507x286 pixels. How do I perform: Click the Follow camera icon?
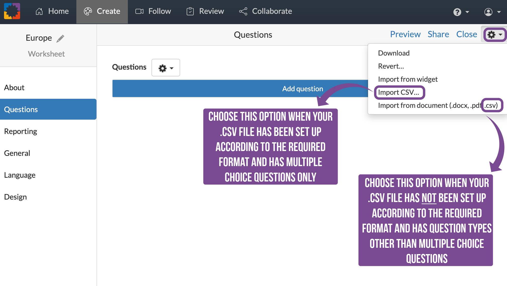[x=139, y=11]
